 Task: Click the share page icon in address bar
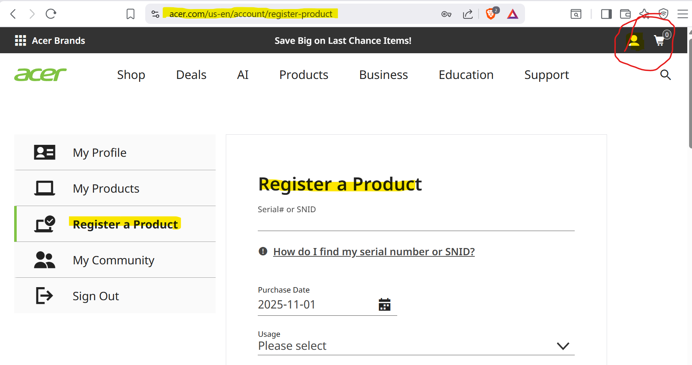[468, 14]
